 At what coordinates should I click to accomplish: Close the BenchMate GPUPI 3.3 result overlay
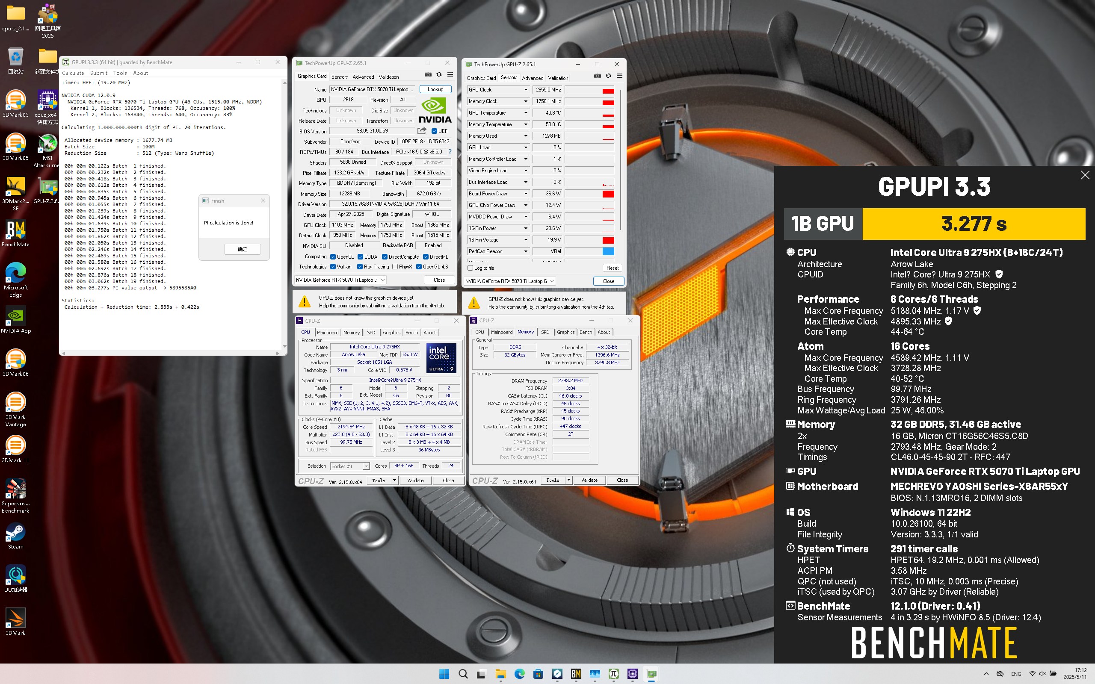point(1085,175)
